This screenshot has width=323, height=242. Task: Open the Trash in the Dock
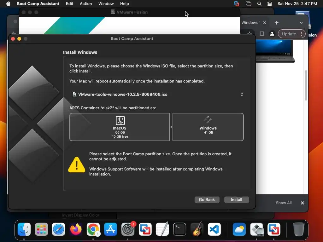[299, 229]
